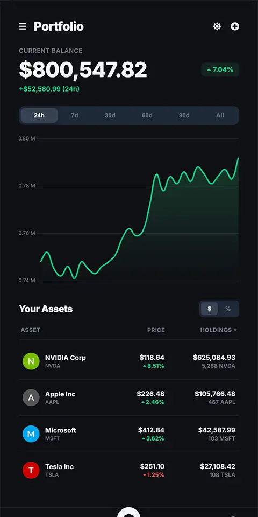Click the Portfolio page title
This screenshot has height=517, width=258.
[x=59, y=26]
